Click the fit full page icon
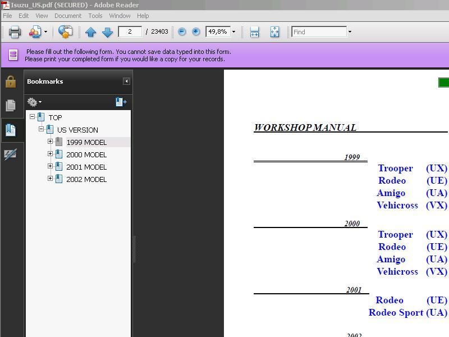The width and height of the screenshot is (449, 337). (274, 32)
